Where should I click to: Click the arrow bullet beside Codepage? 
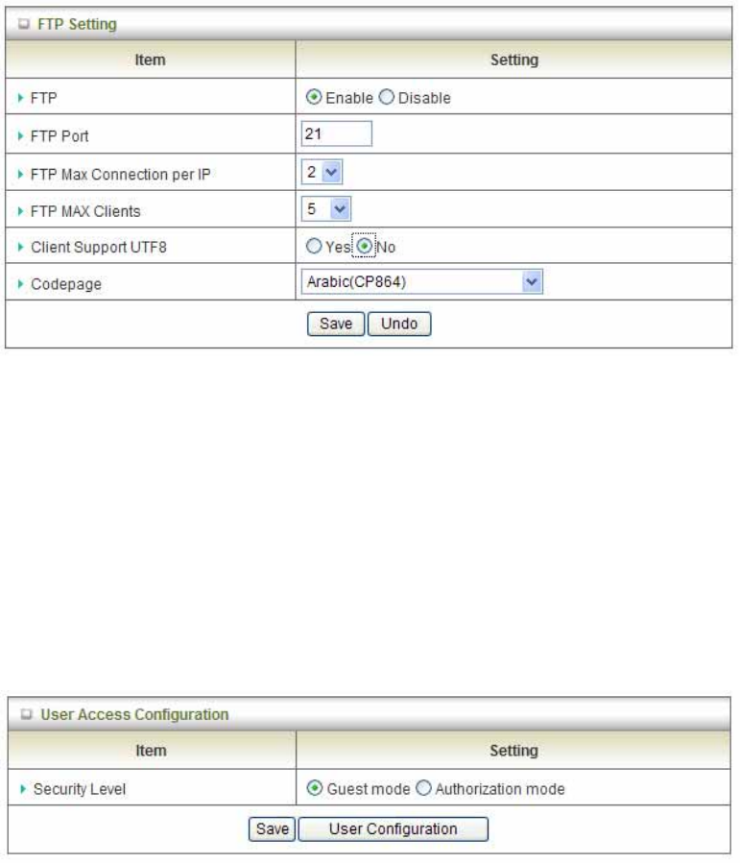pyautogui.click(x=21, y=284)
